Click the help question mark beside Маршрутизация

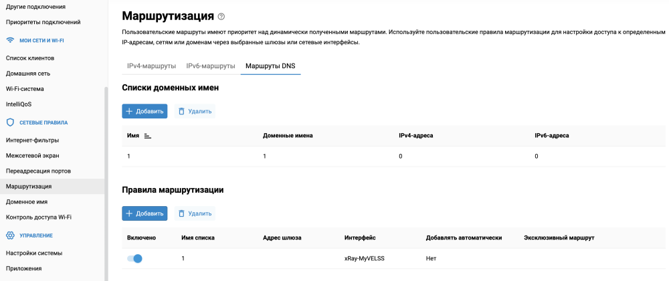pos(221,16)
